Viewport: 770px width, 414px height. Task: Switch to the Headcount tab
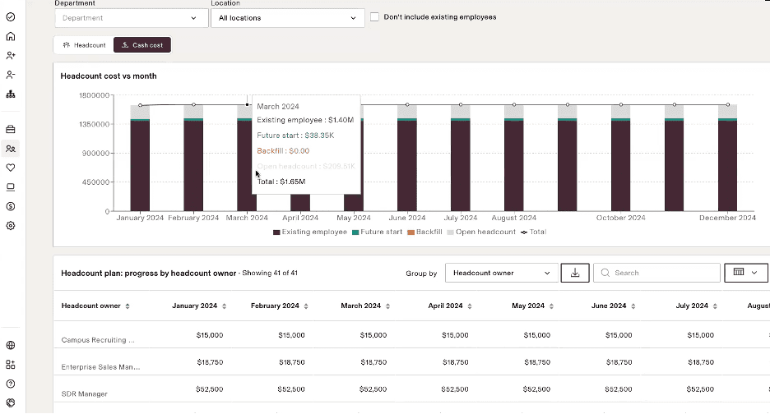point(84,45)
